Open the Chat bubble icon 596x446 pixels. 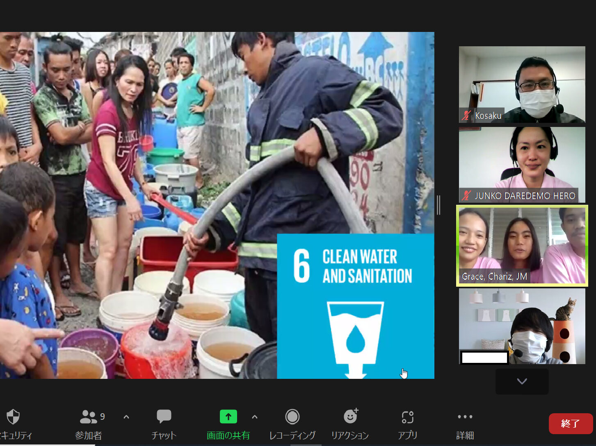coord(164,417)
